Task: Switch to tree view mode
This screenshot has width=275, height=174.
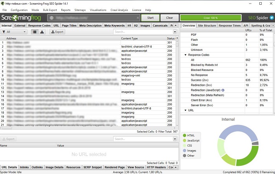Action: point(42,32)
